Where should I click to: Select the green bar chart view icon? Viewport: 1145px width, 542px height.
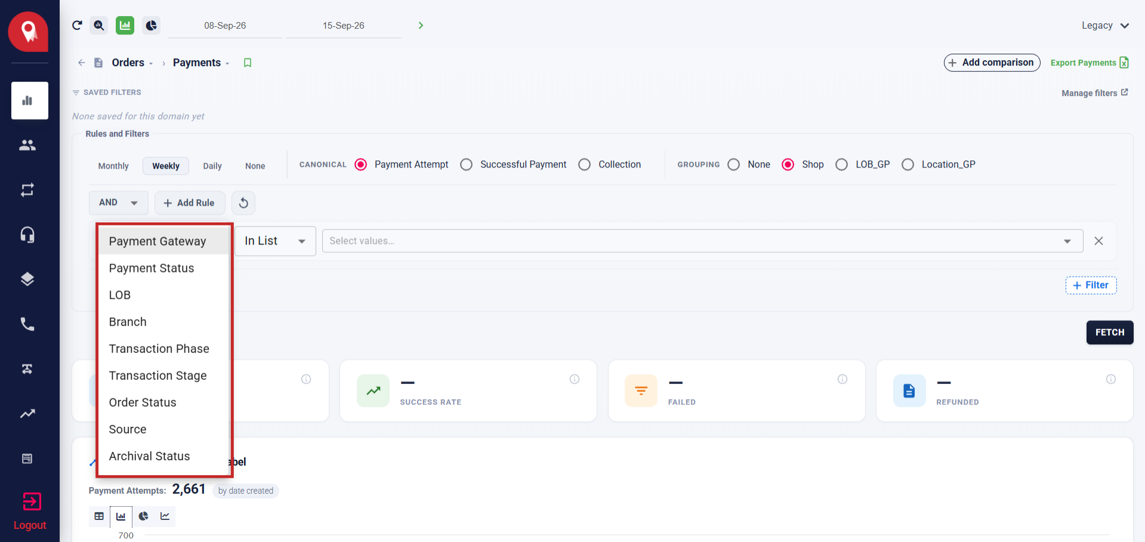tap(125, 25)
